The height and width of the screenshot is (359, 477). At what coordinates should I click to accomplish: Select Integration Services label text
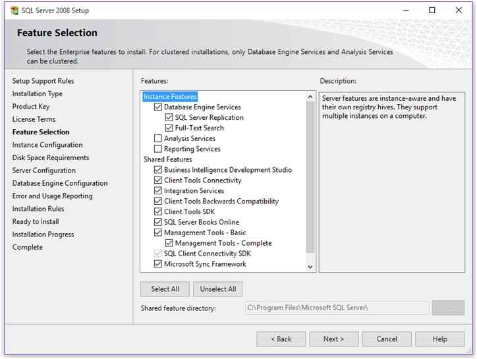point(194,191)
